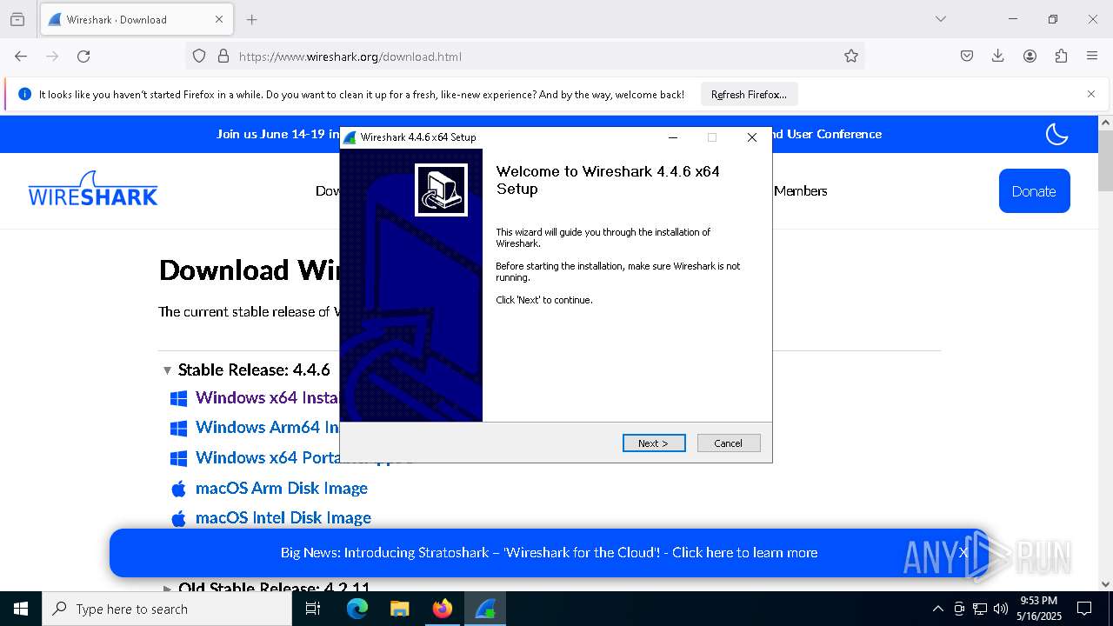This screenshot has width=1113, height=626.
Task: Click the site security padlock icon
Action: 223,56
